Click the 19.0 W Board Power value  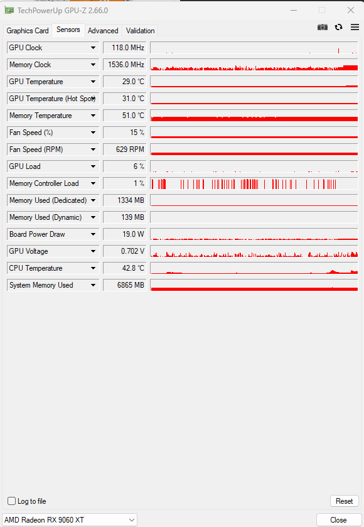click(125, 234)
